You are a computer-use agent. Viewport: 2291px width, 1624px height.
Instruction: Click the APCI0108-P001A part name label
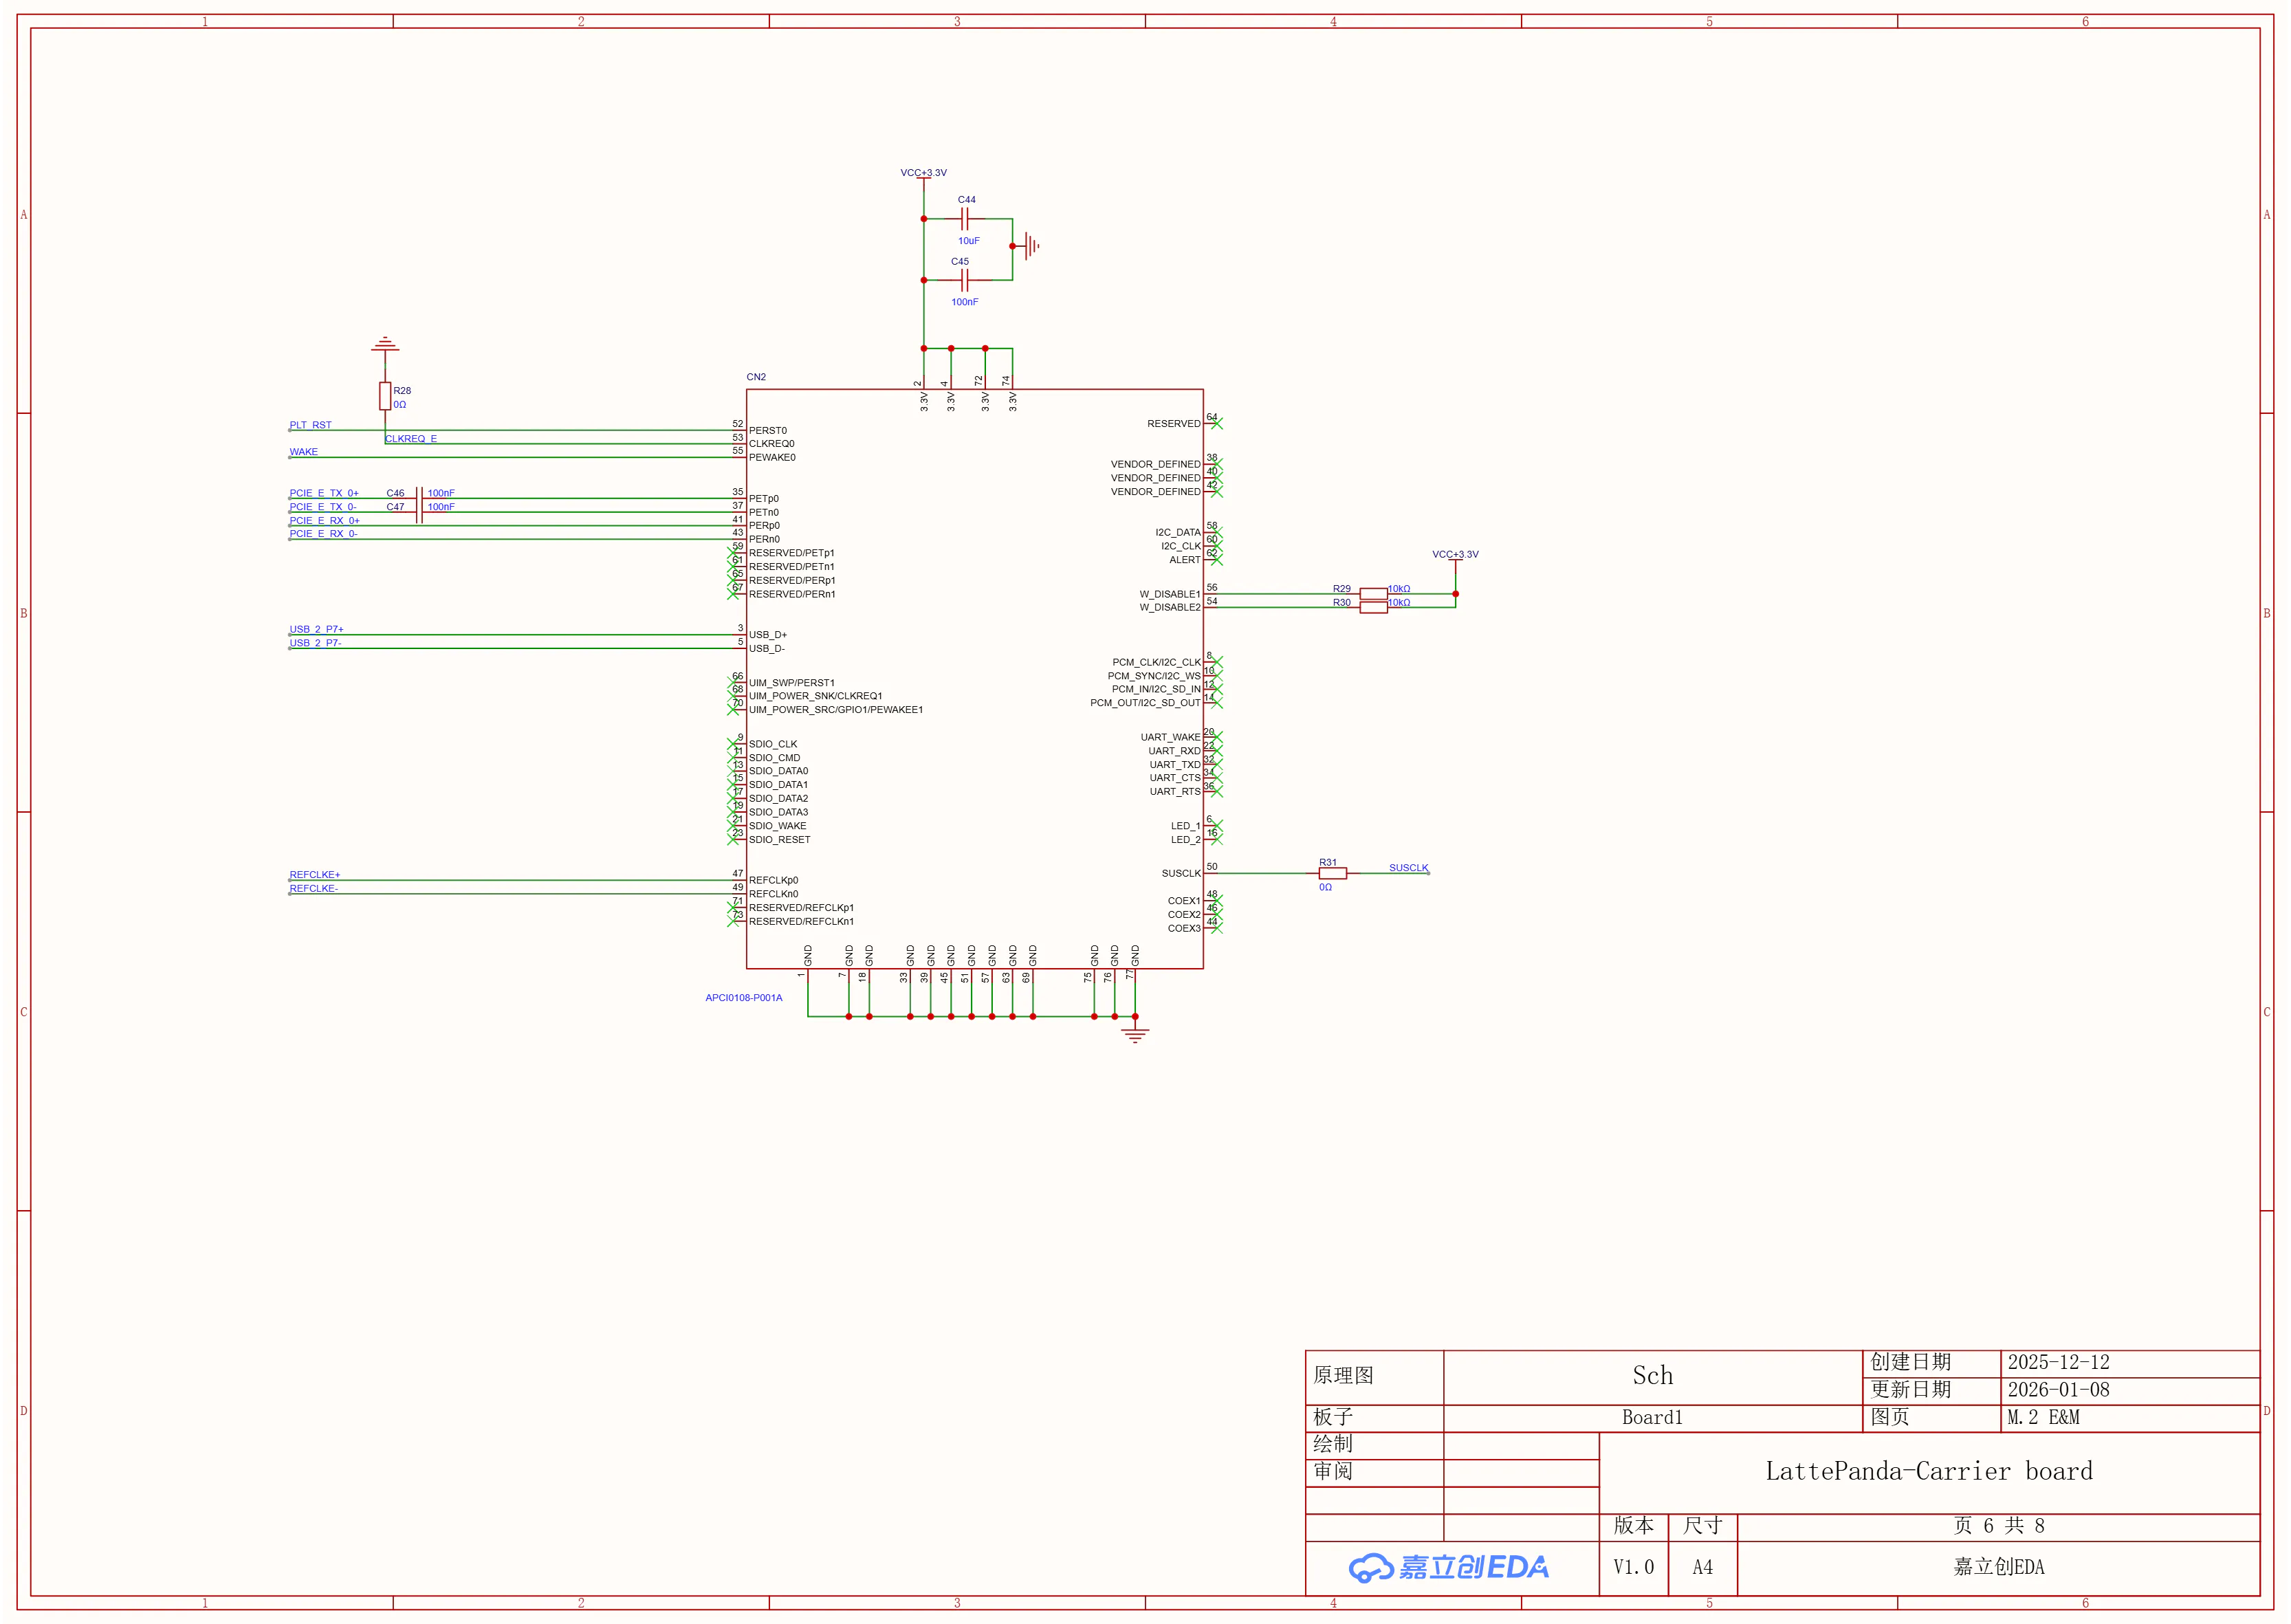tap(744, 998)
